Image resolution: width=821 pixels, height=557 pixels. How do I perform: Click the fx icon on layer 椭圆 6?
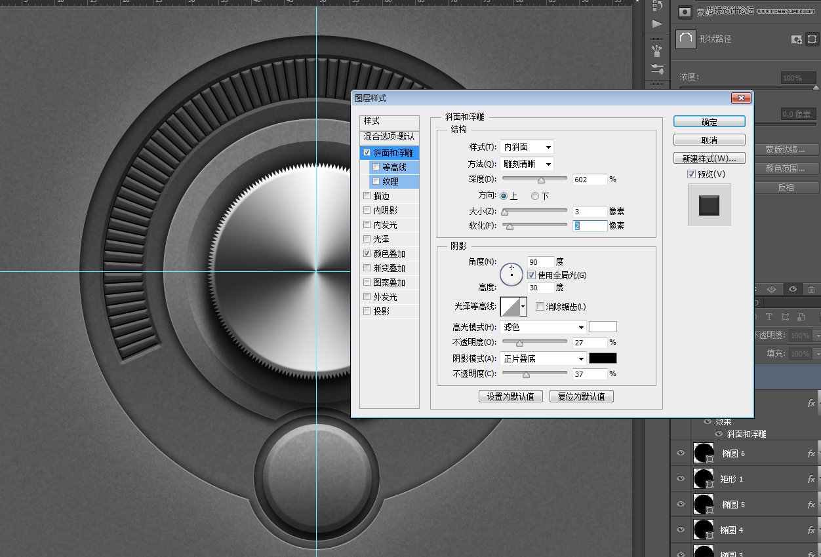click(811, 453)
